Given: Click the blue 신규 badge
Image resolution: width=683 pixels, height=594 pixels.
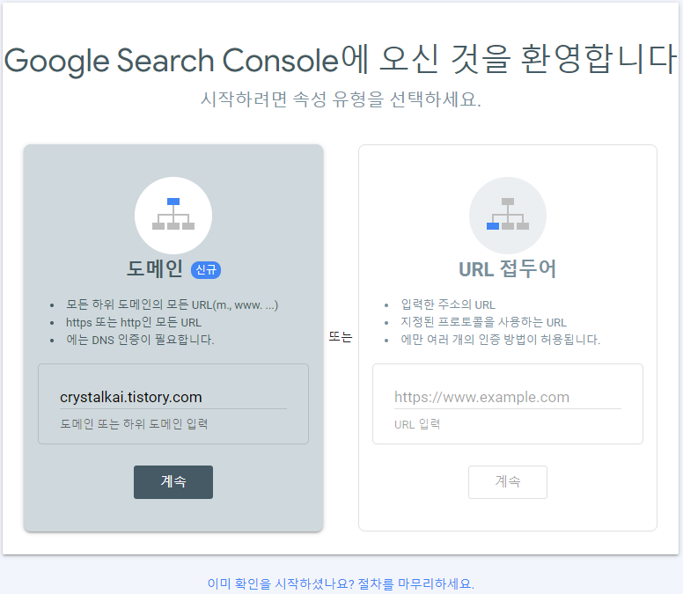Looking at the screenshot, I should [206, 270].
